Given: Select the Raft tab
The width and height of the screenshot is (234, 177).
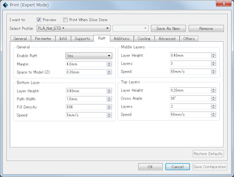Looking at the screenshot, I should [x=102, y=39].
